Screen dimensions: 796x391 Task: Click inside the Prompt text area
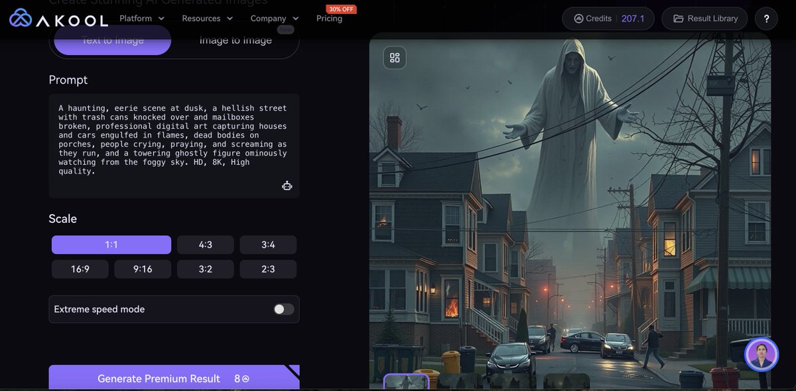tap(174, 146)
